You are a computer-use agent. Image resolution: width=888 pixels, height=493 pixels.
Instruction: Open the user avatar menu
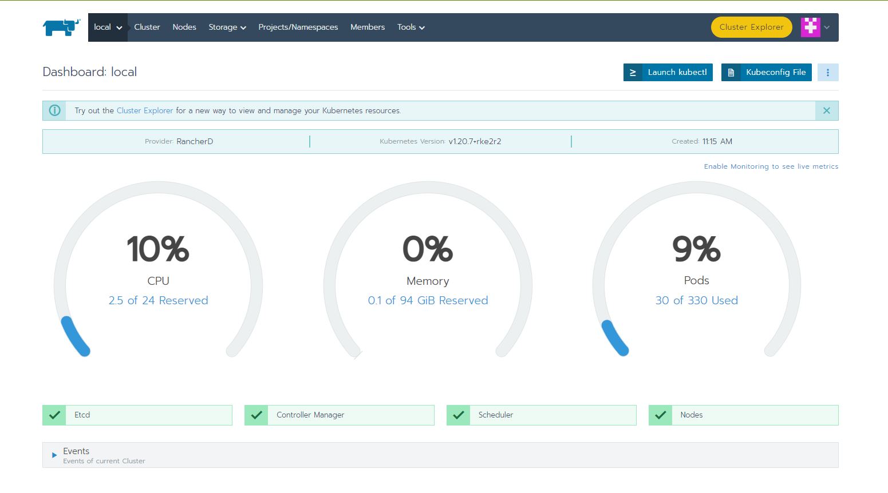pos(815,27)
